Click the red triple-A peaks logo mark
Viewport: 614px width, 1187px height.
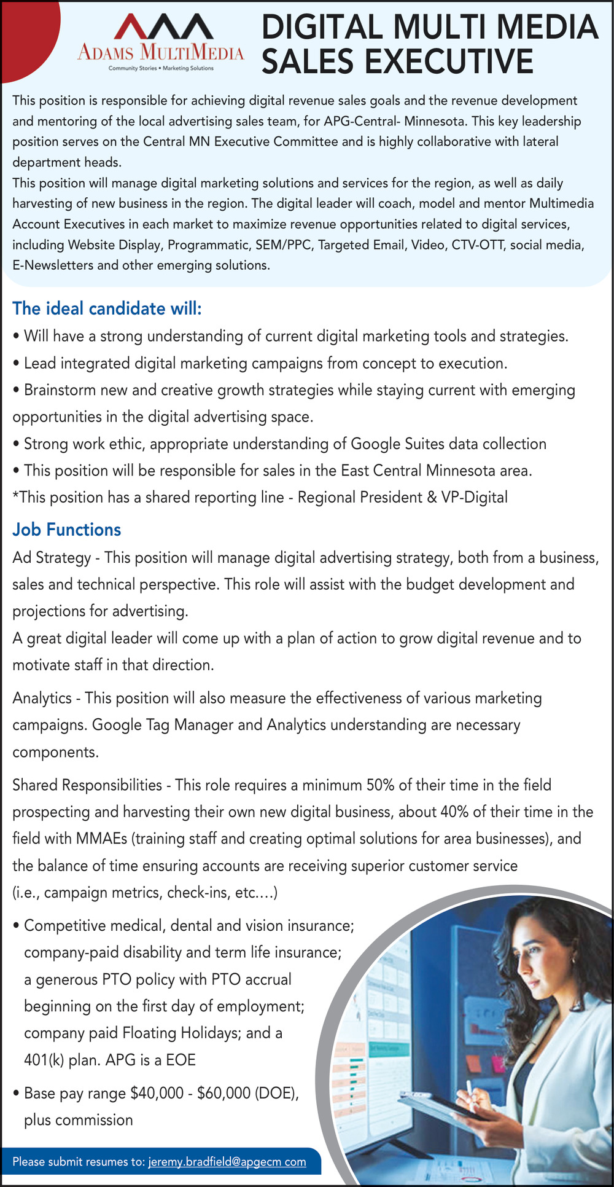coord(161,27)
